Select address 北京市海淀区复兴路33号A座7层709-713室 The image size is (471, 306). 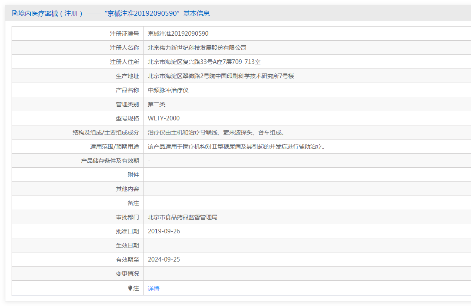click(204, 62)
